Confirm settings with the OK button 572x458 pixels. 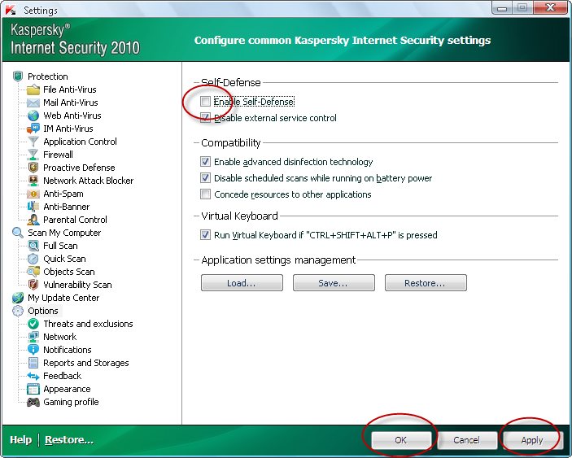(x=401, y=440)
